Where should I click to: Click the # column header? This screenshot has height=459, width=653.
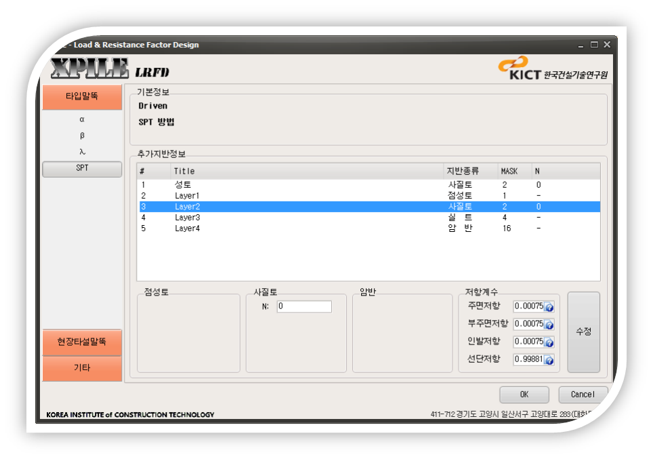[x=154, y=172]
